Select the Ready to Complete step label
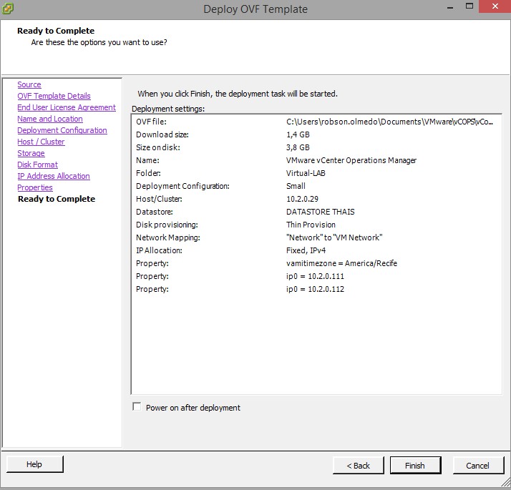The image size is (511, 490). click(x=56, y=199)
